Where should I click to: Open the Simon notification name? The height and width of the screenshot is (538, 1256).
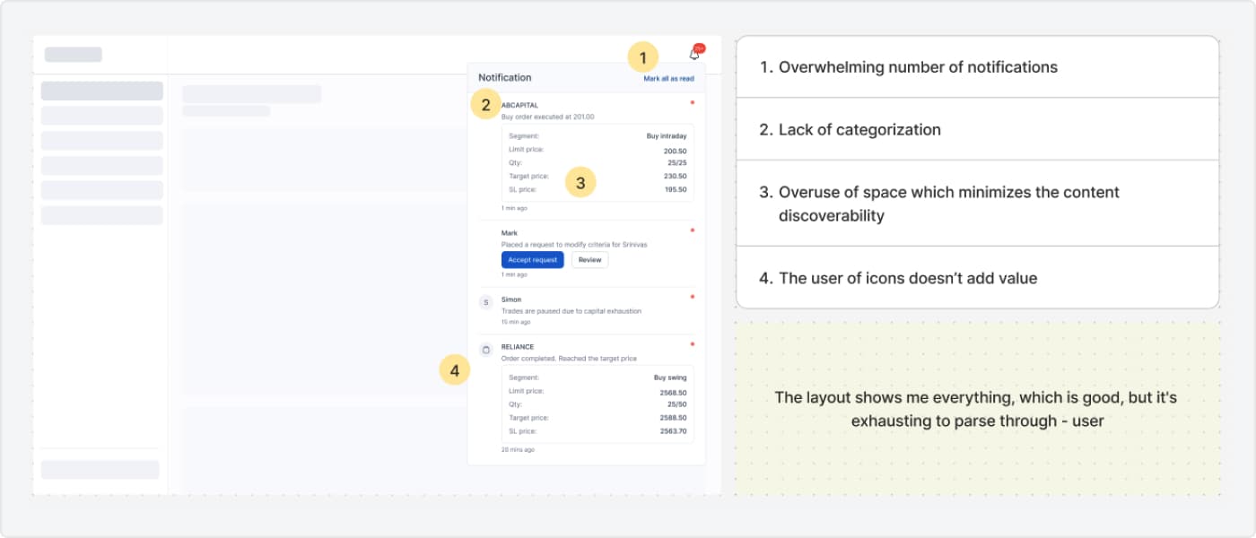[x=511, y=299]
